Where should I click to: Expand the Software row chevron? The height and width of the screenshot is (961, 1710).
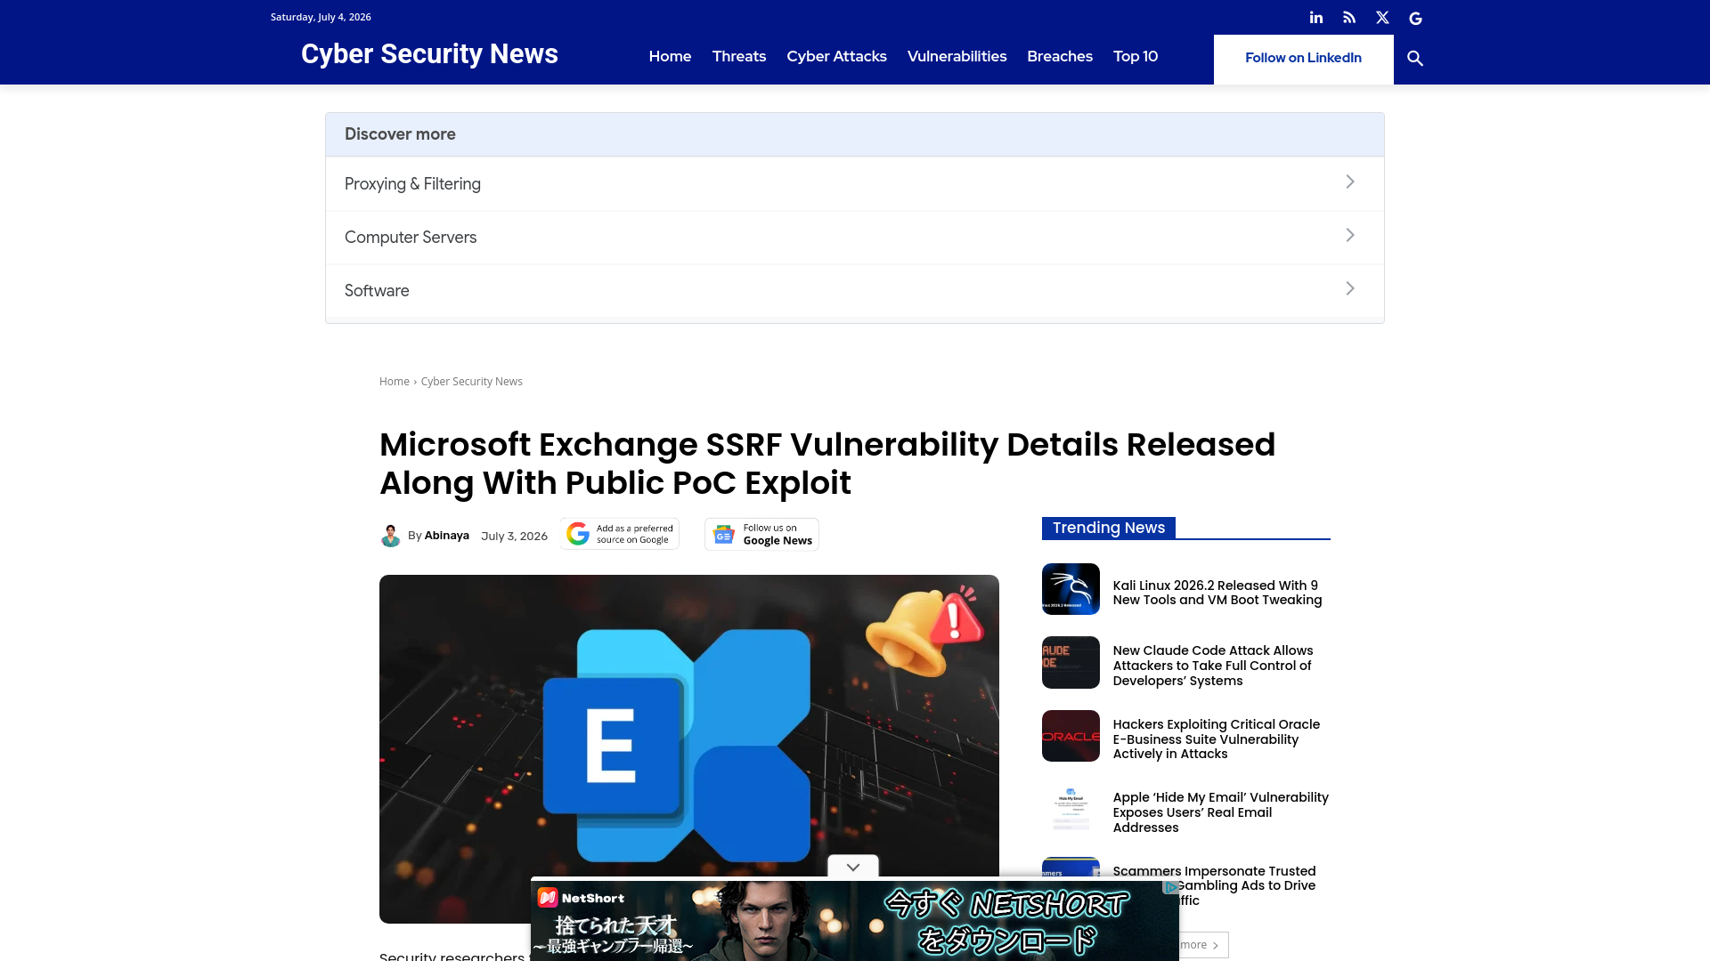(x=1350, y=288)
